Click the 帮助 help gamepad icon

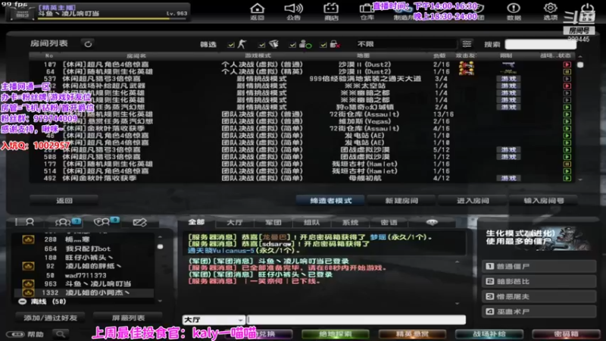[x=15, y=334]
